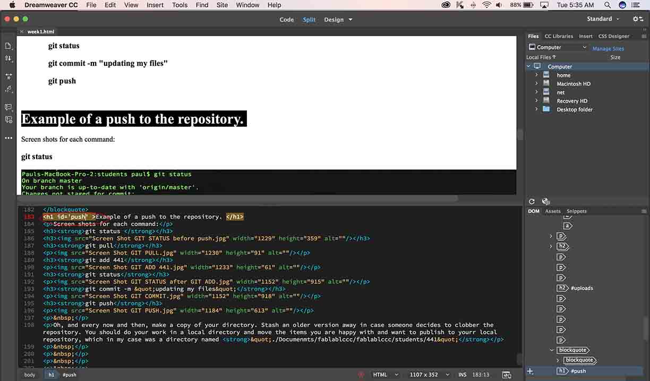Click the sync settings gear icon

coord(638,19)
